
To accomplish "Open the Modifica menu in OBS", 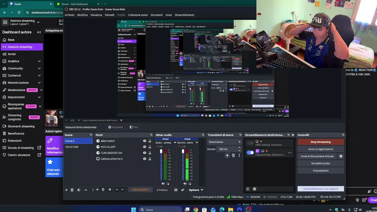I will [x=82, y=15].
